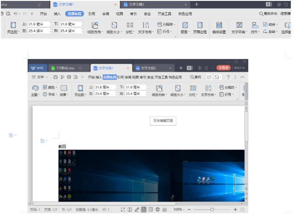The width and height of the screenshot is (294, 220).
Task: Open the 页面边框 page border tool
Action: tap(199, 25)
